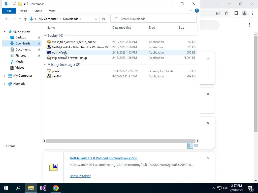Go up one folder level arrow
The image size is (258, 193).
25,19
